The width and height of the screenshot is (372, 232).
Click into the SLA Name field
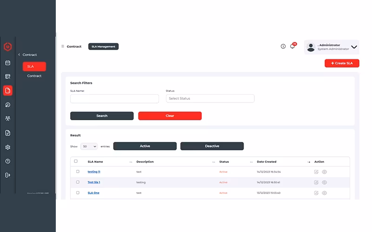pyautogui.click(x=114, y=99)
